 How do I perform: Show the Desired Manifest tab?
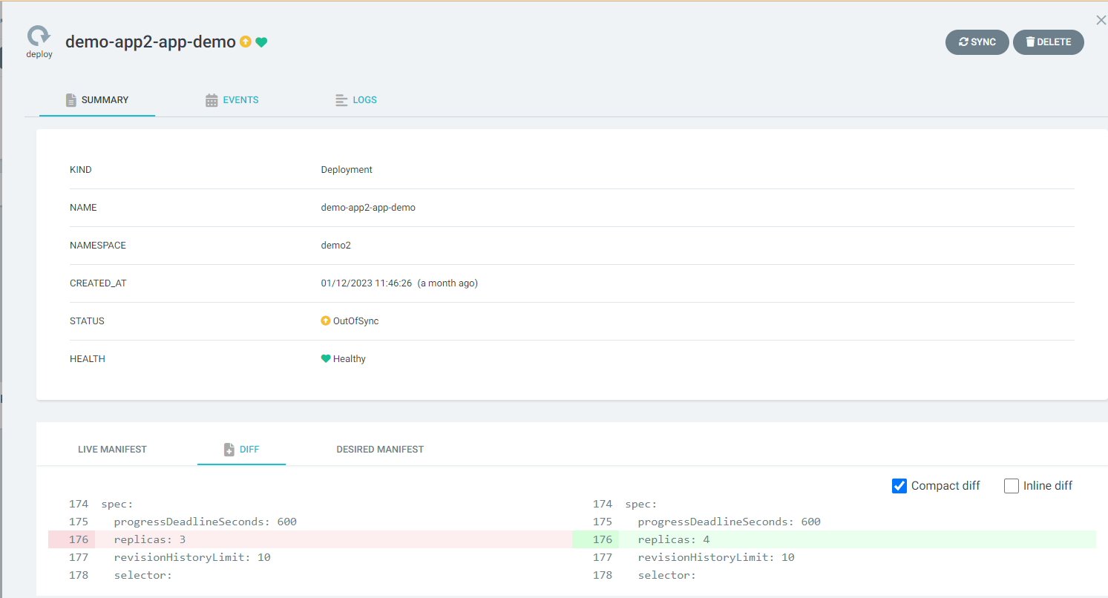(380, 450)
